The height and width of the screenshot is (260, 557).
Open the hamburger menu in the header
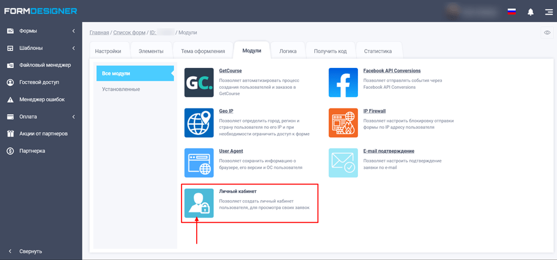click(x=548, y=12)
